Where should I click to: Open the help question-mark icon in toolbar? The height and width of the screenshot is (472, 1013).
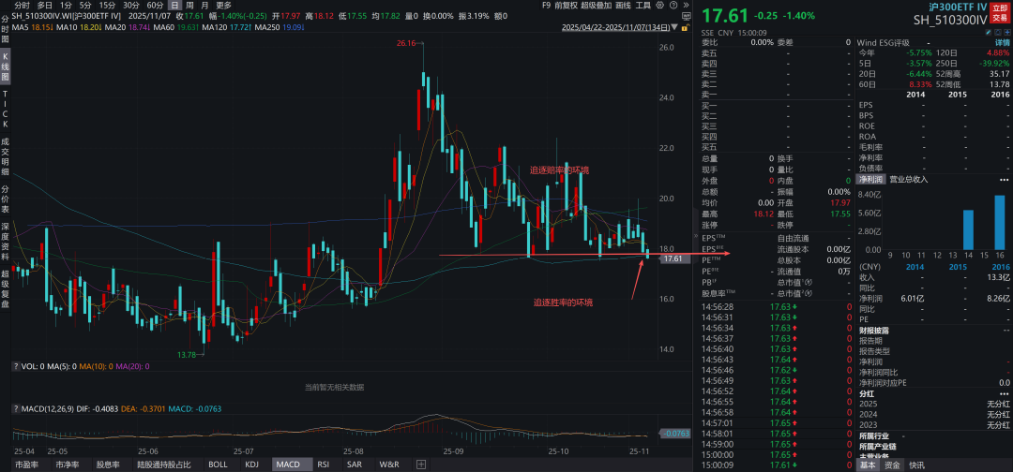pyautogui.click(x=673, y=6)
